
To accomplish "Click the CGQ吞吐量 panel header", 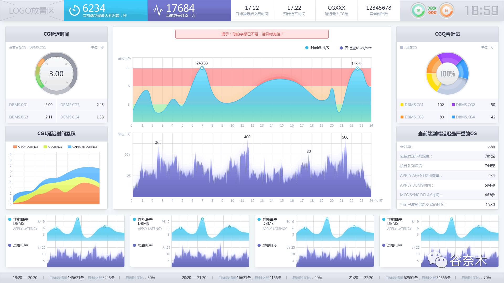I will [447, 34].
